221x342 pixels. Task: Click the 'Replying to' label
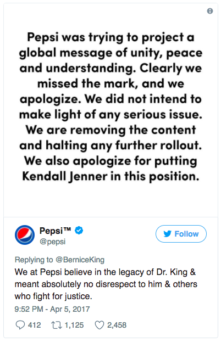point(34,260)
